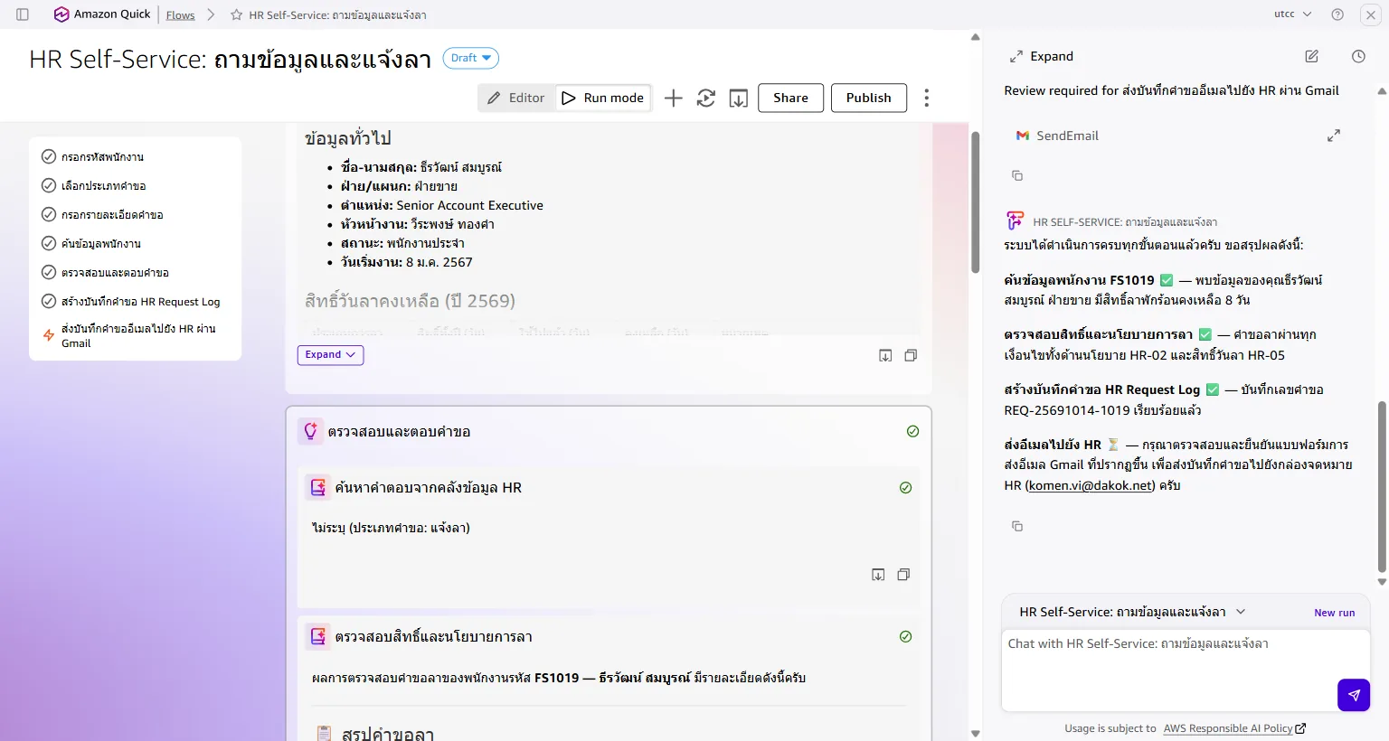Select the Gmail email sending step
The width and height of the screenshot is (1389, 741).
pyautogui.click(x=135, y=335)
